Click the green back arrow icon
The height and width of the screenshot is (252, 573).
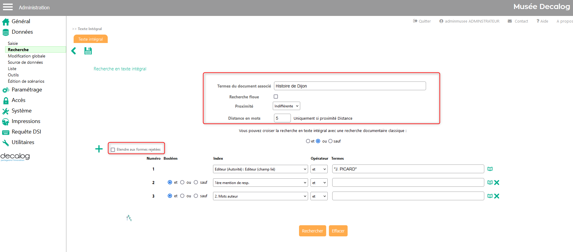pos(74,51)
